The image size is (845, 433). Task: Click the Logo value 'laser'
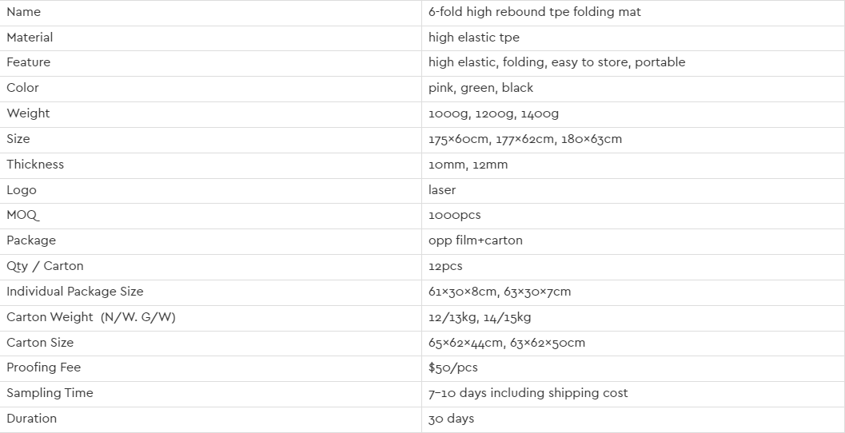coord(442,190)
